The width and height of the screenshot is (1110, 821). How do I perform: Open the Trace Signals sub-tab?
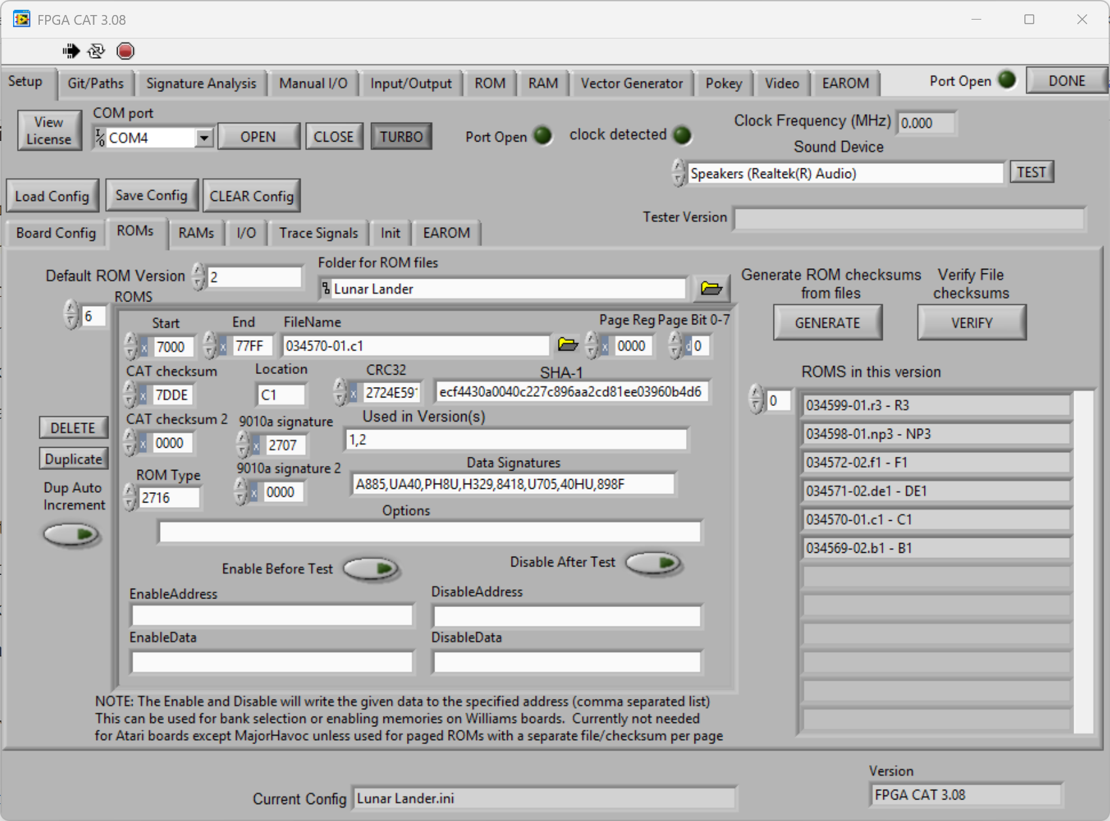(318, 233)
